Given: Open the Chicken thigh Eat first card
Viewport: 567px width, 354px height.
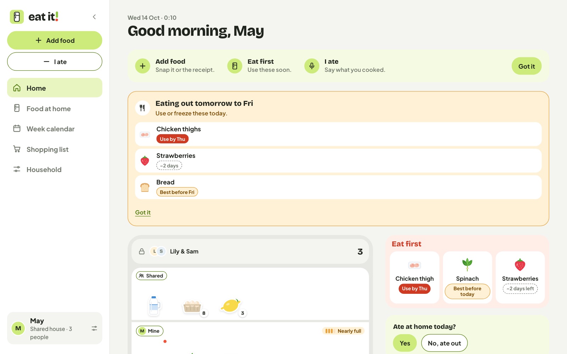Looking at the screenshot, I should (x=415, y=278).
